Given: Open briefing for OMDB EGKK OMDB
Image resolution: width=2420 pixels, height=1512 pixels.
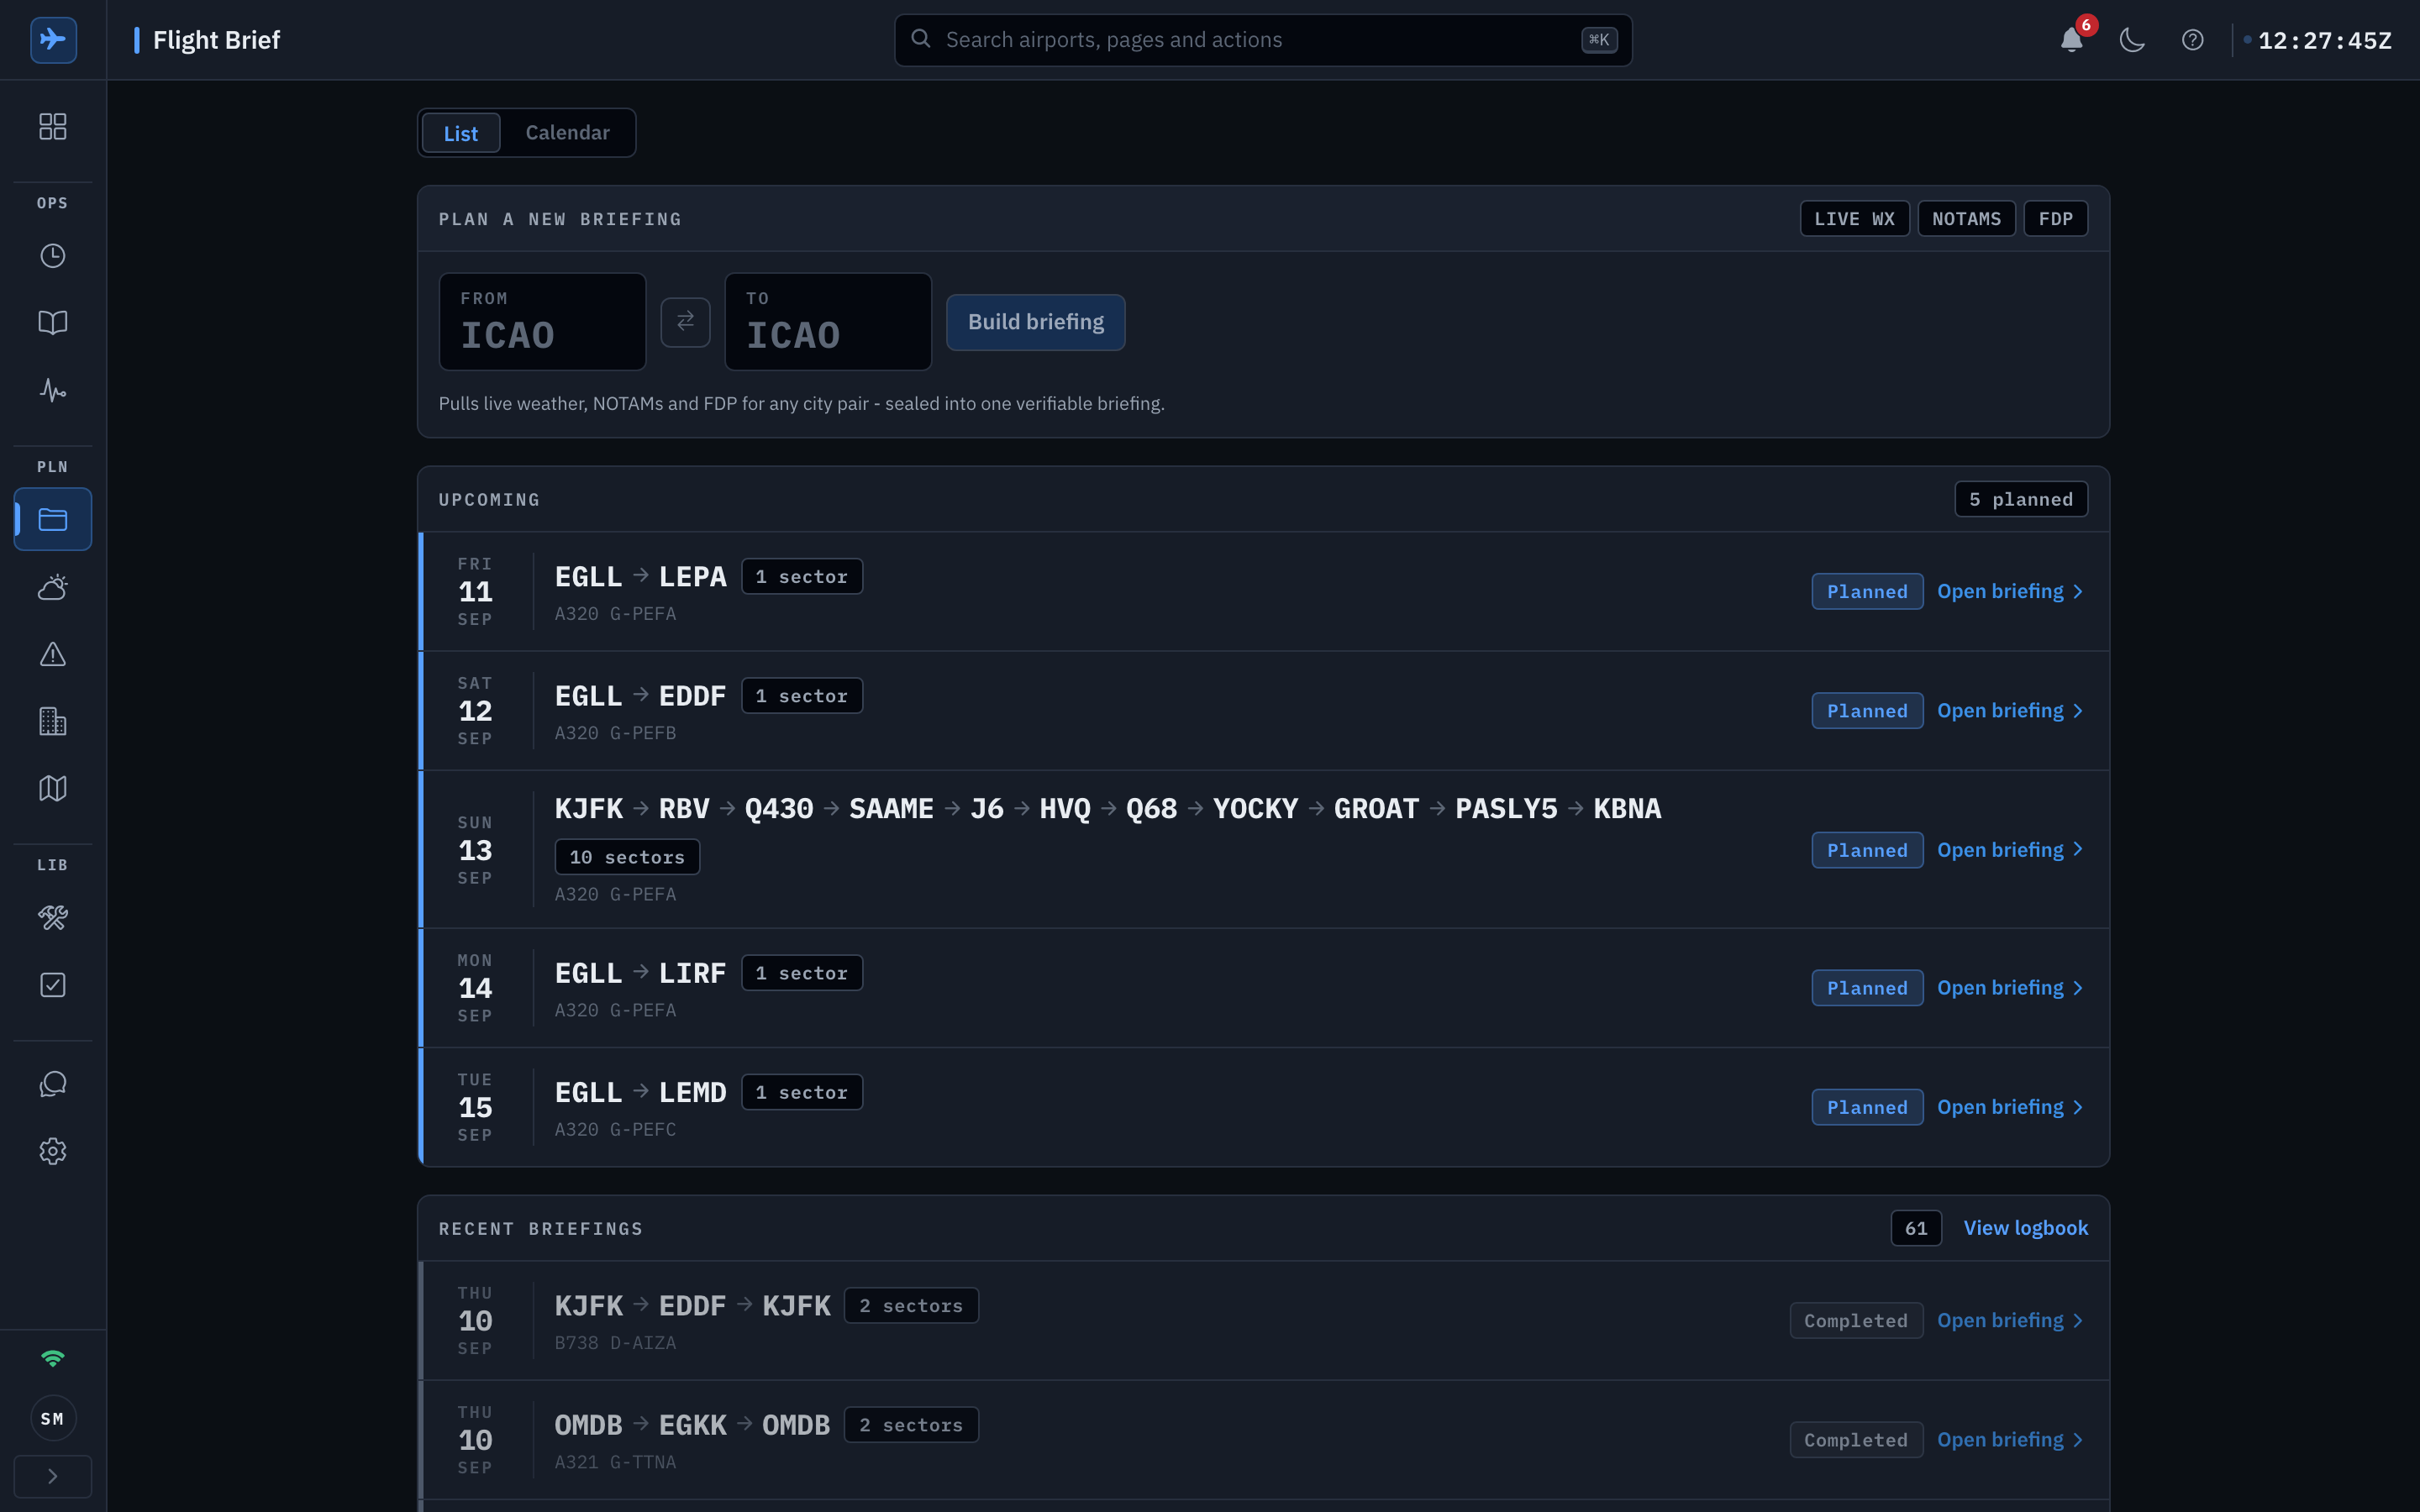Looking at the screenshot, I should coord(2010,1439).
